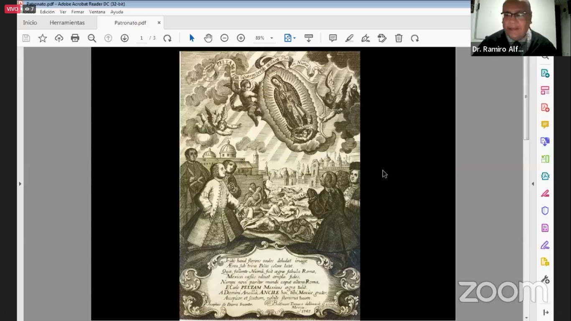Screen dimensions: 571x321
Task: Collapse the right tools pane arrow
Action: [533, 183]
